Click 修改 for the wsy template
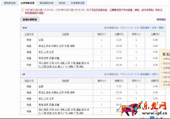The height and width of the screenshot is (119, 170). [x=154, y=28]
